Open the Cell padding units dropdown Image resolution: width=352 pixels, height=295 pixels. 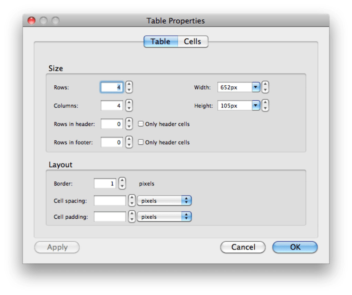point(164,217)
